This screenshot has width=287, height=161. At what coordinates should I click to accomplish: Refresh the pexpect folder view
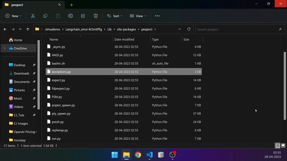pyautogui.click(x=189, y=29)
